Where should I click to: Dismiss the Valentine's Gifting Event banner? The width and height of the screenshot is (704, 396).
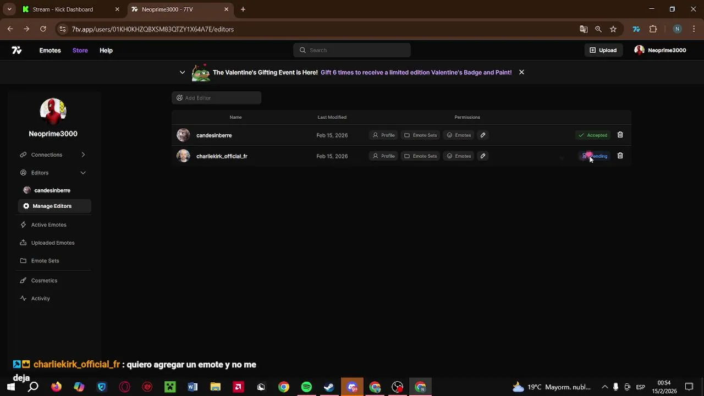coord(521,72)
